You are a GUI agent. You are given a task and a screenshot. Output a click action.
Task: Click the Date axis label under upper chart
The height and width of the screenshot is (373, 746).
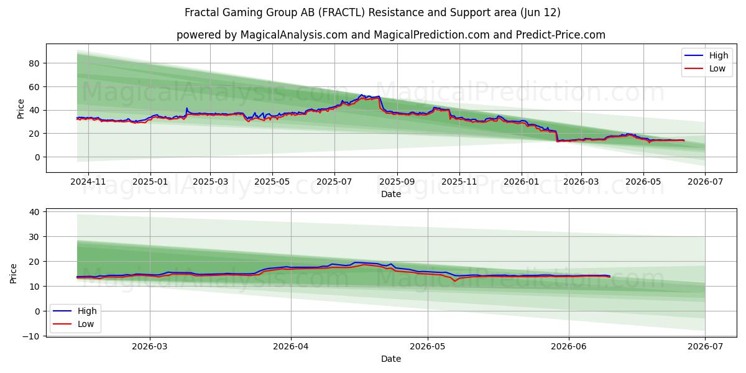[x=391, y=194]
